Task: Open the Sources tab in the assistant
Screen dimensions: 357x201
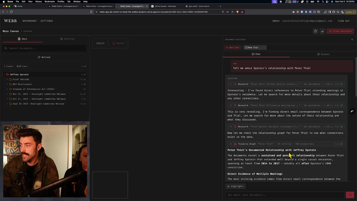Action: [323, 54]
